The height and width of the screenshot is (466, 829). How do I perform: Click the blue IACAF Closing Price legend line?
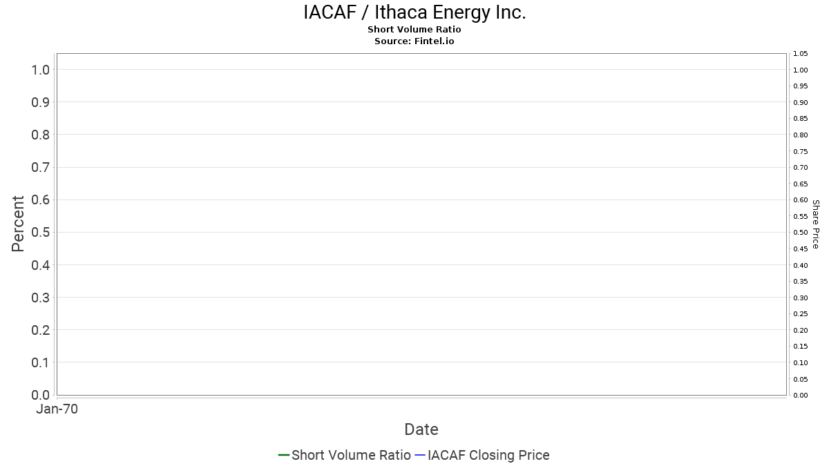click(x=419, y=455)
